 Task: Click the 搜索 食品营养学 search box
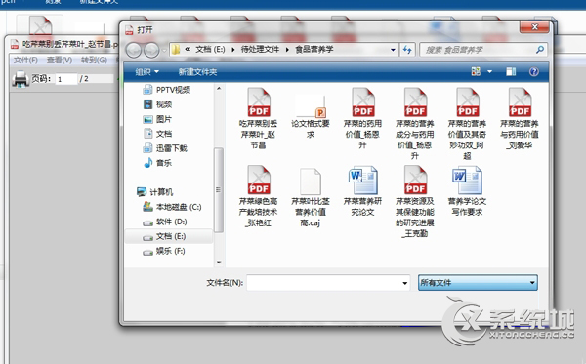[483, 49]
